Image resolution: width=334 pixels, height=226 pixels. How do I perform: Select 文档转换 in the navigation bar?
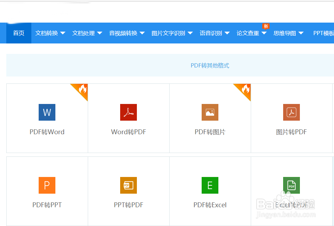click(46, 33)
